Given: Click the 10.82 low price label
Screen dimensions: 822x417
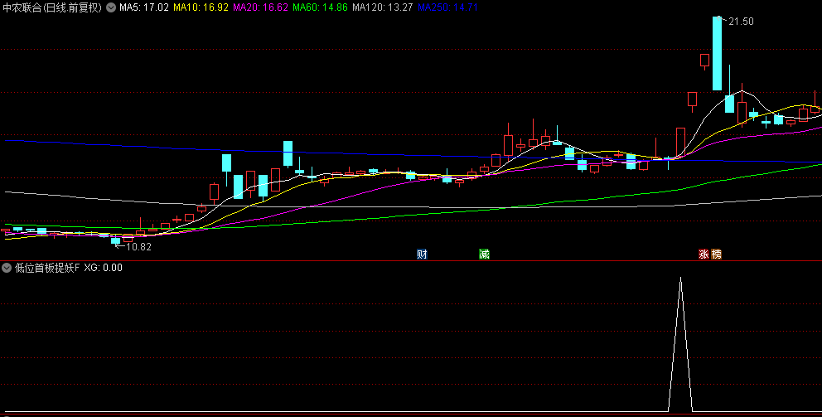Looking at the screenshot, I should click(x=138, y=246).
